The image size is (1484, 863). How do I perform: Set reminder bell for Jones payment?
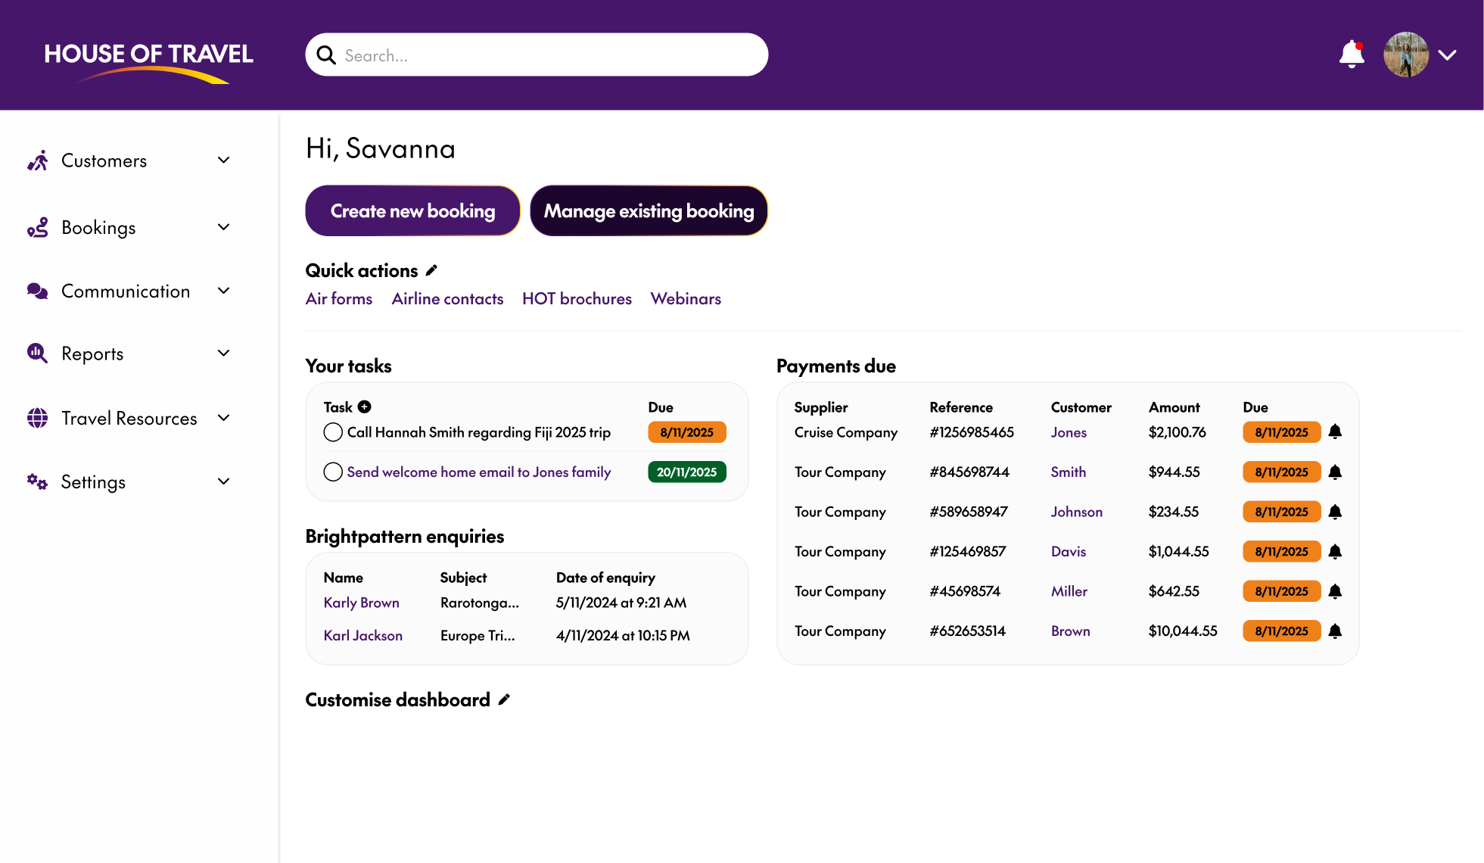1335,431
